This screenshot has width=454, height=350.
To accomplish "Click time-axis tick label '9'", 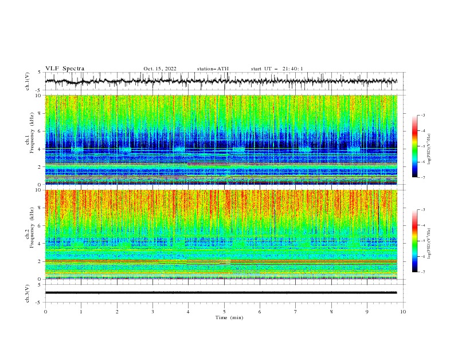I will click(x=367, y=312).
